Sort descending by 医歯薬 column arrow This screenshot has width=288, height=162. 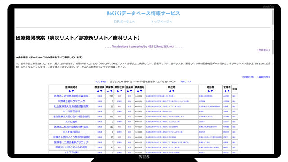coord(131,91)
